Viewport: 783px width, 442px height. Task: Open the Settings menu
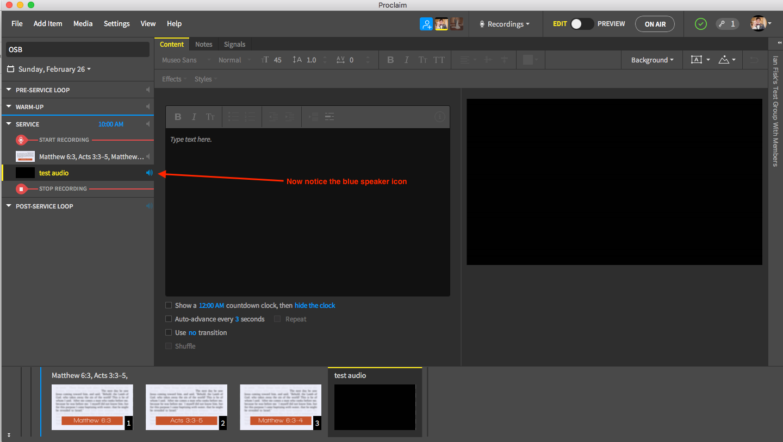pos(117,24)
